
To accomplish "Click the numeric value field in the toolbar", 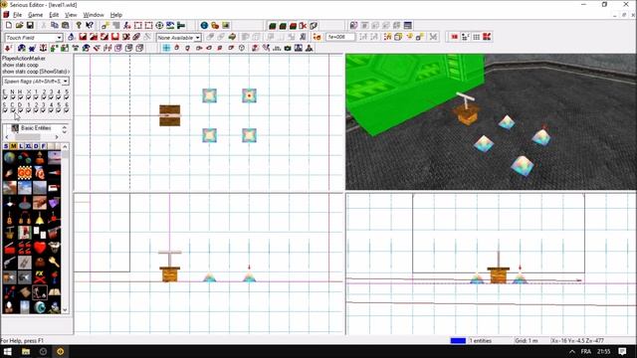I will click(x=340, y=37).
